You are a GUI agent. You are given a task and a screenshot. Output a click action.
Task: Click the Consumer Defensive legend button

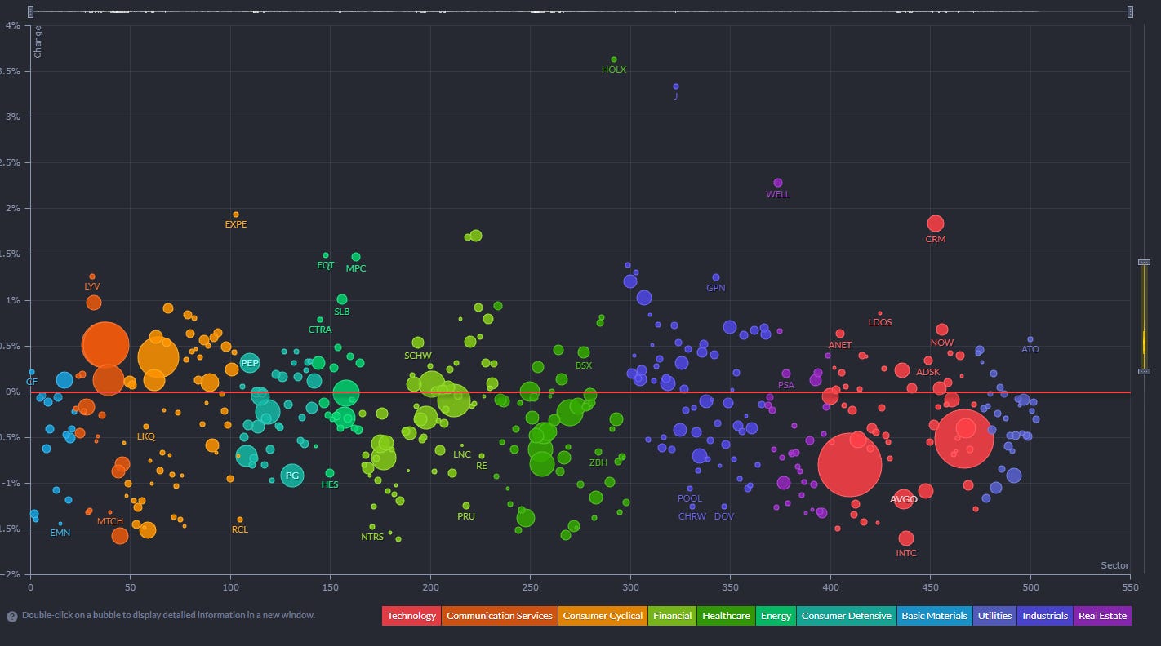[x=846, y=616]
